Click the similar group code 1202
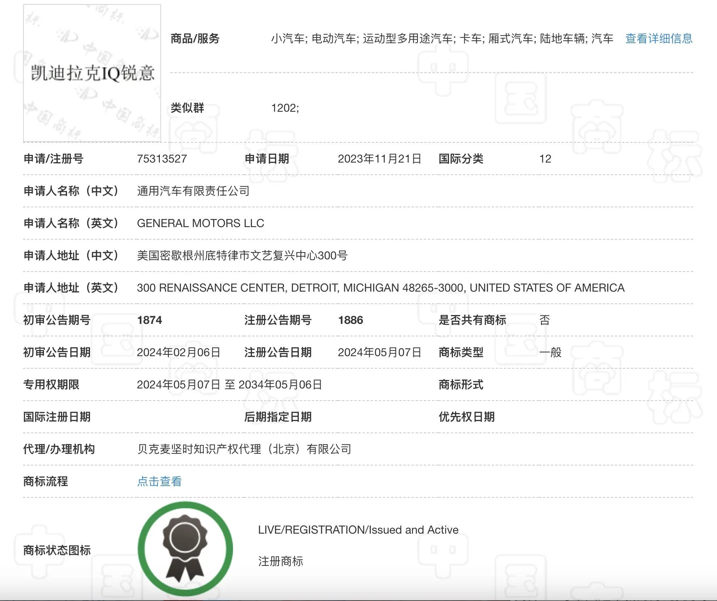 pyautogui.click(x=285, y=108)
